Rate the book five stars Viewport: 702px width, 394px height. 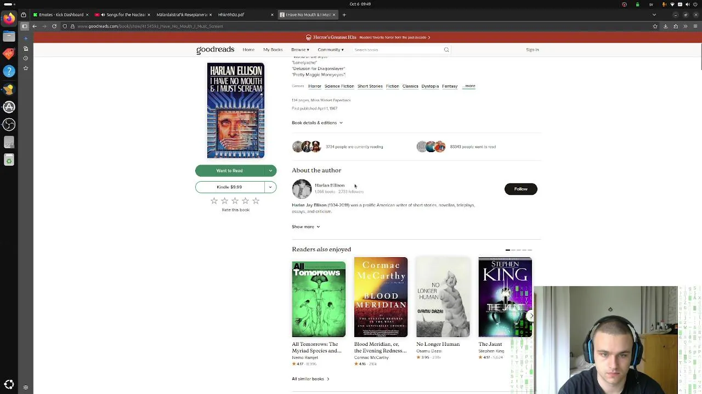[256, 201]
